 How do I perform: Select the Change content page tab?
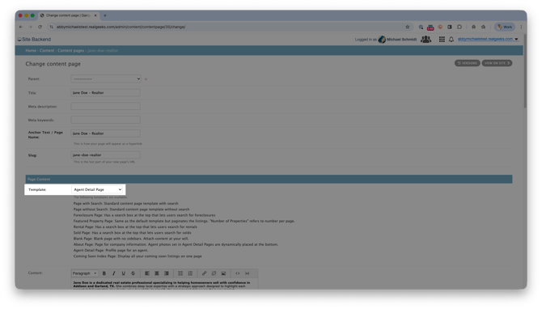tap(68, 15)
